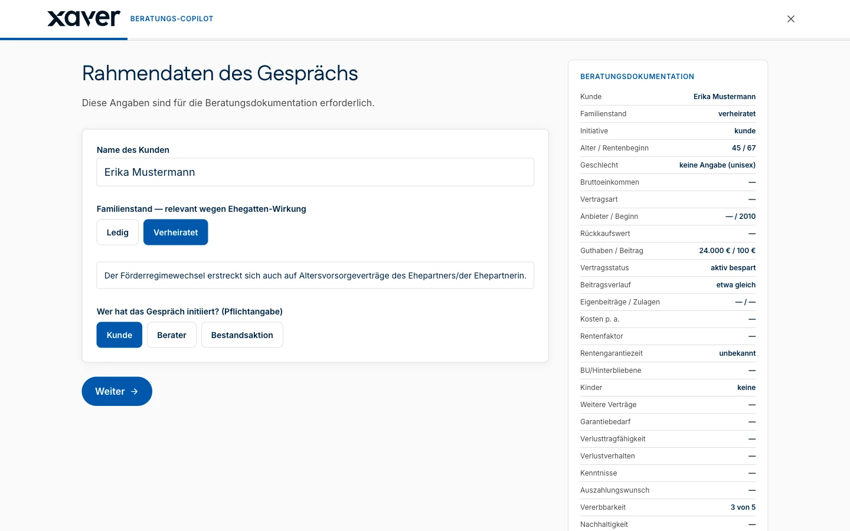850x531 pixels.
Task: Click the Familienstand value verheiratet
Action: (x=737, y=114)
